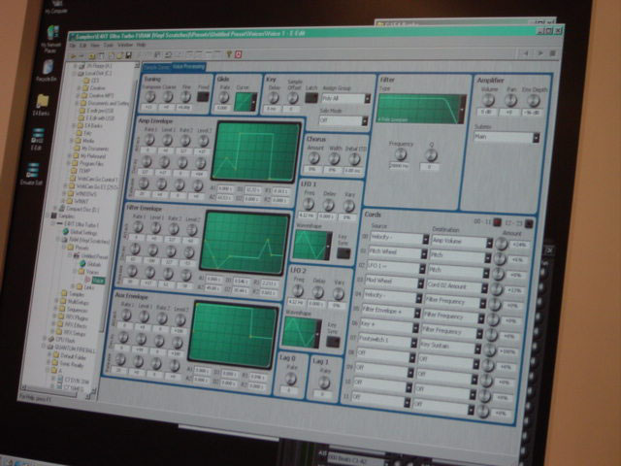Select the Voices folder in tree
This screenshot has width=621, height=466.
[x=88, y=272]
